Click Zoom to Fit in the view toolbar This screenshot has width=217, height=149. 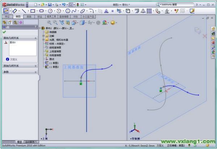pyautogui.click(x=49, y=23)
